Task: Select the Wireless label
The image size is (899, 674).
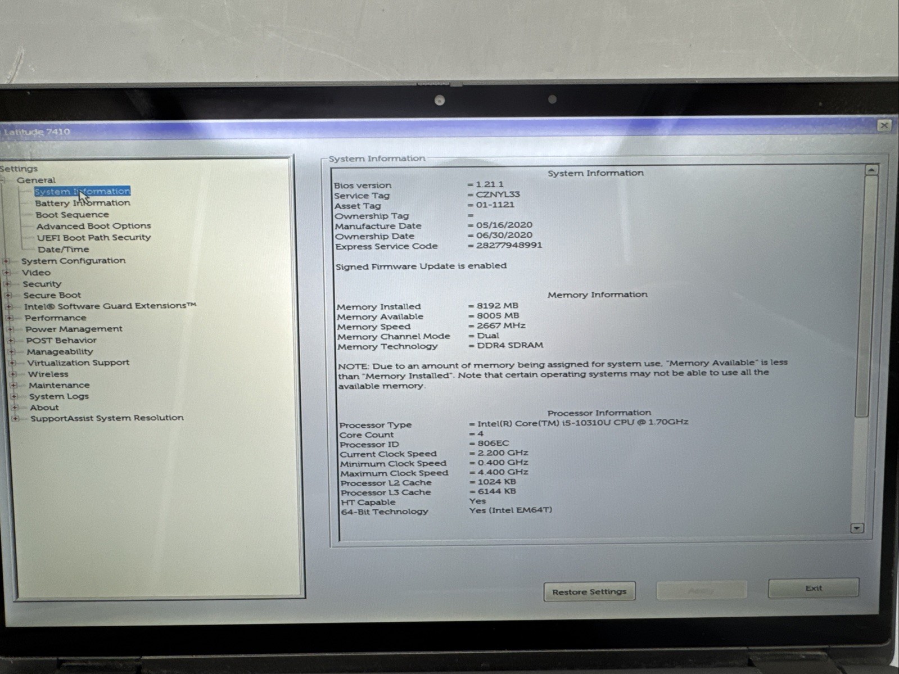Action: tap(48, 374)
